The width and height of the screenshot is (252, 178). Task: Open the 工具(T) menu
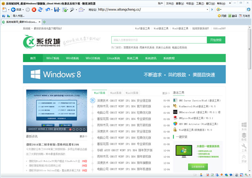[x=200, y=3]
